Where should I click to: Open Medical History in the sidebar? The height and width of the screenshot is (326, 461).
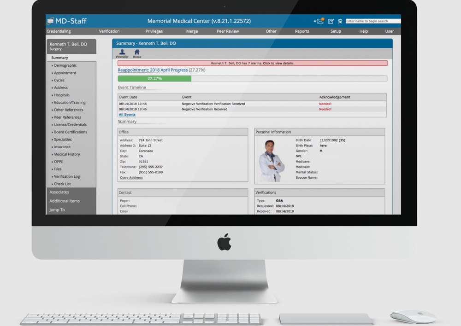pyautogui.click(x=67, y=154)
